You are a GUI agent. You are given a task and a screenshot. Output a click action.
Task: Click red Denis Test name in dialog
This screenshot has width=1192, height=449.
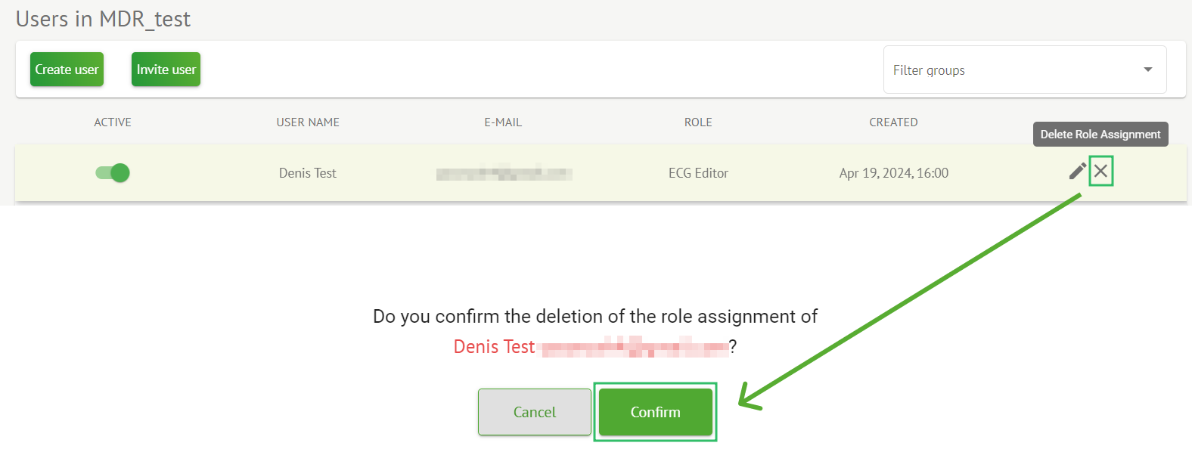pos(494,347)
